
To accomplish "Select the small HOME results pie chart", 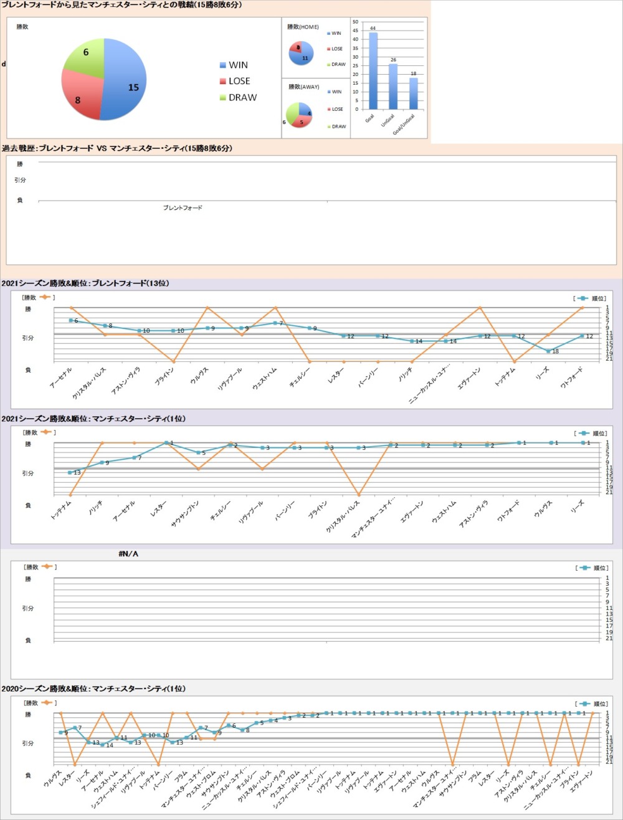I will (x=301, y=53).
